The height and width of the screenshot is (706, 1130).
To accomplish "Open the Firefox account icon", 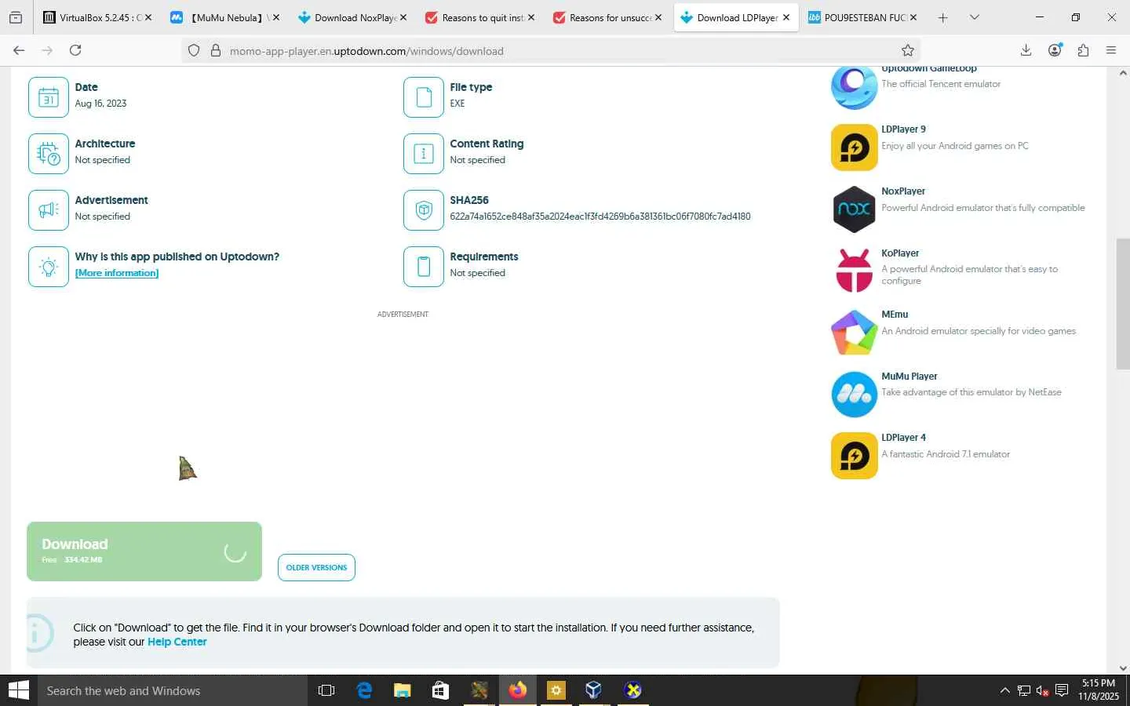I will (x=1055, y=50).
